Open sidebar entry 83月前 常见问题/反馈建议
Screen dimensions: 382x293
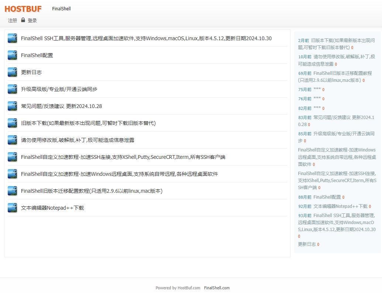click(336, 121)
